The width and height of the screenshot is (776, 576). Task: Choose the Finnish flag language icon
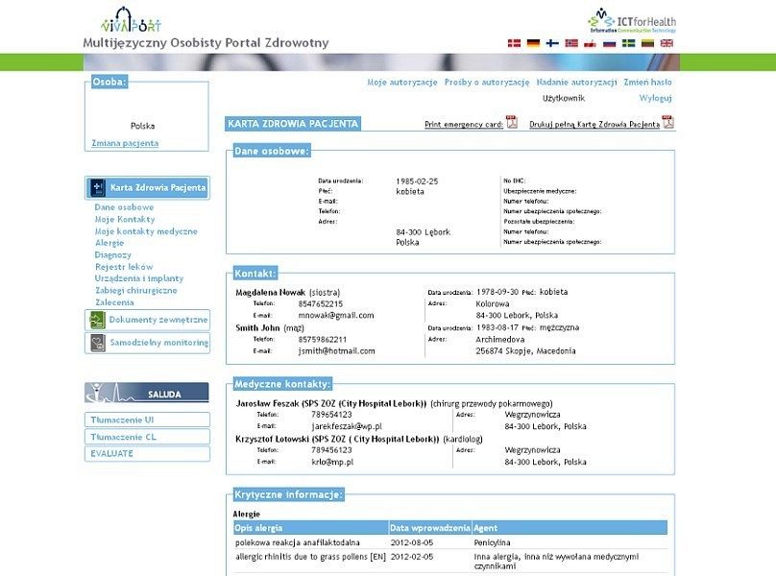[x=552, y=43]
